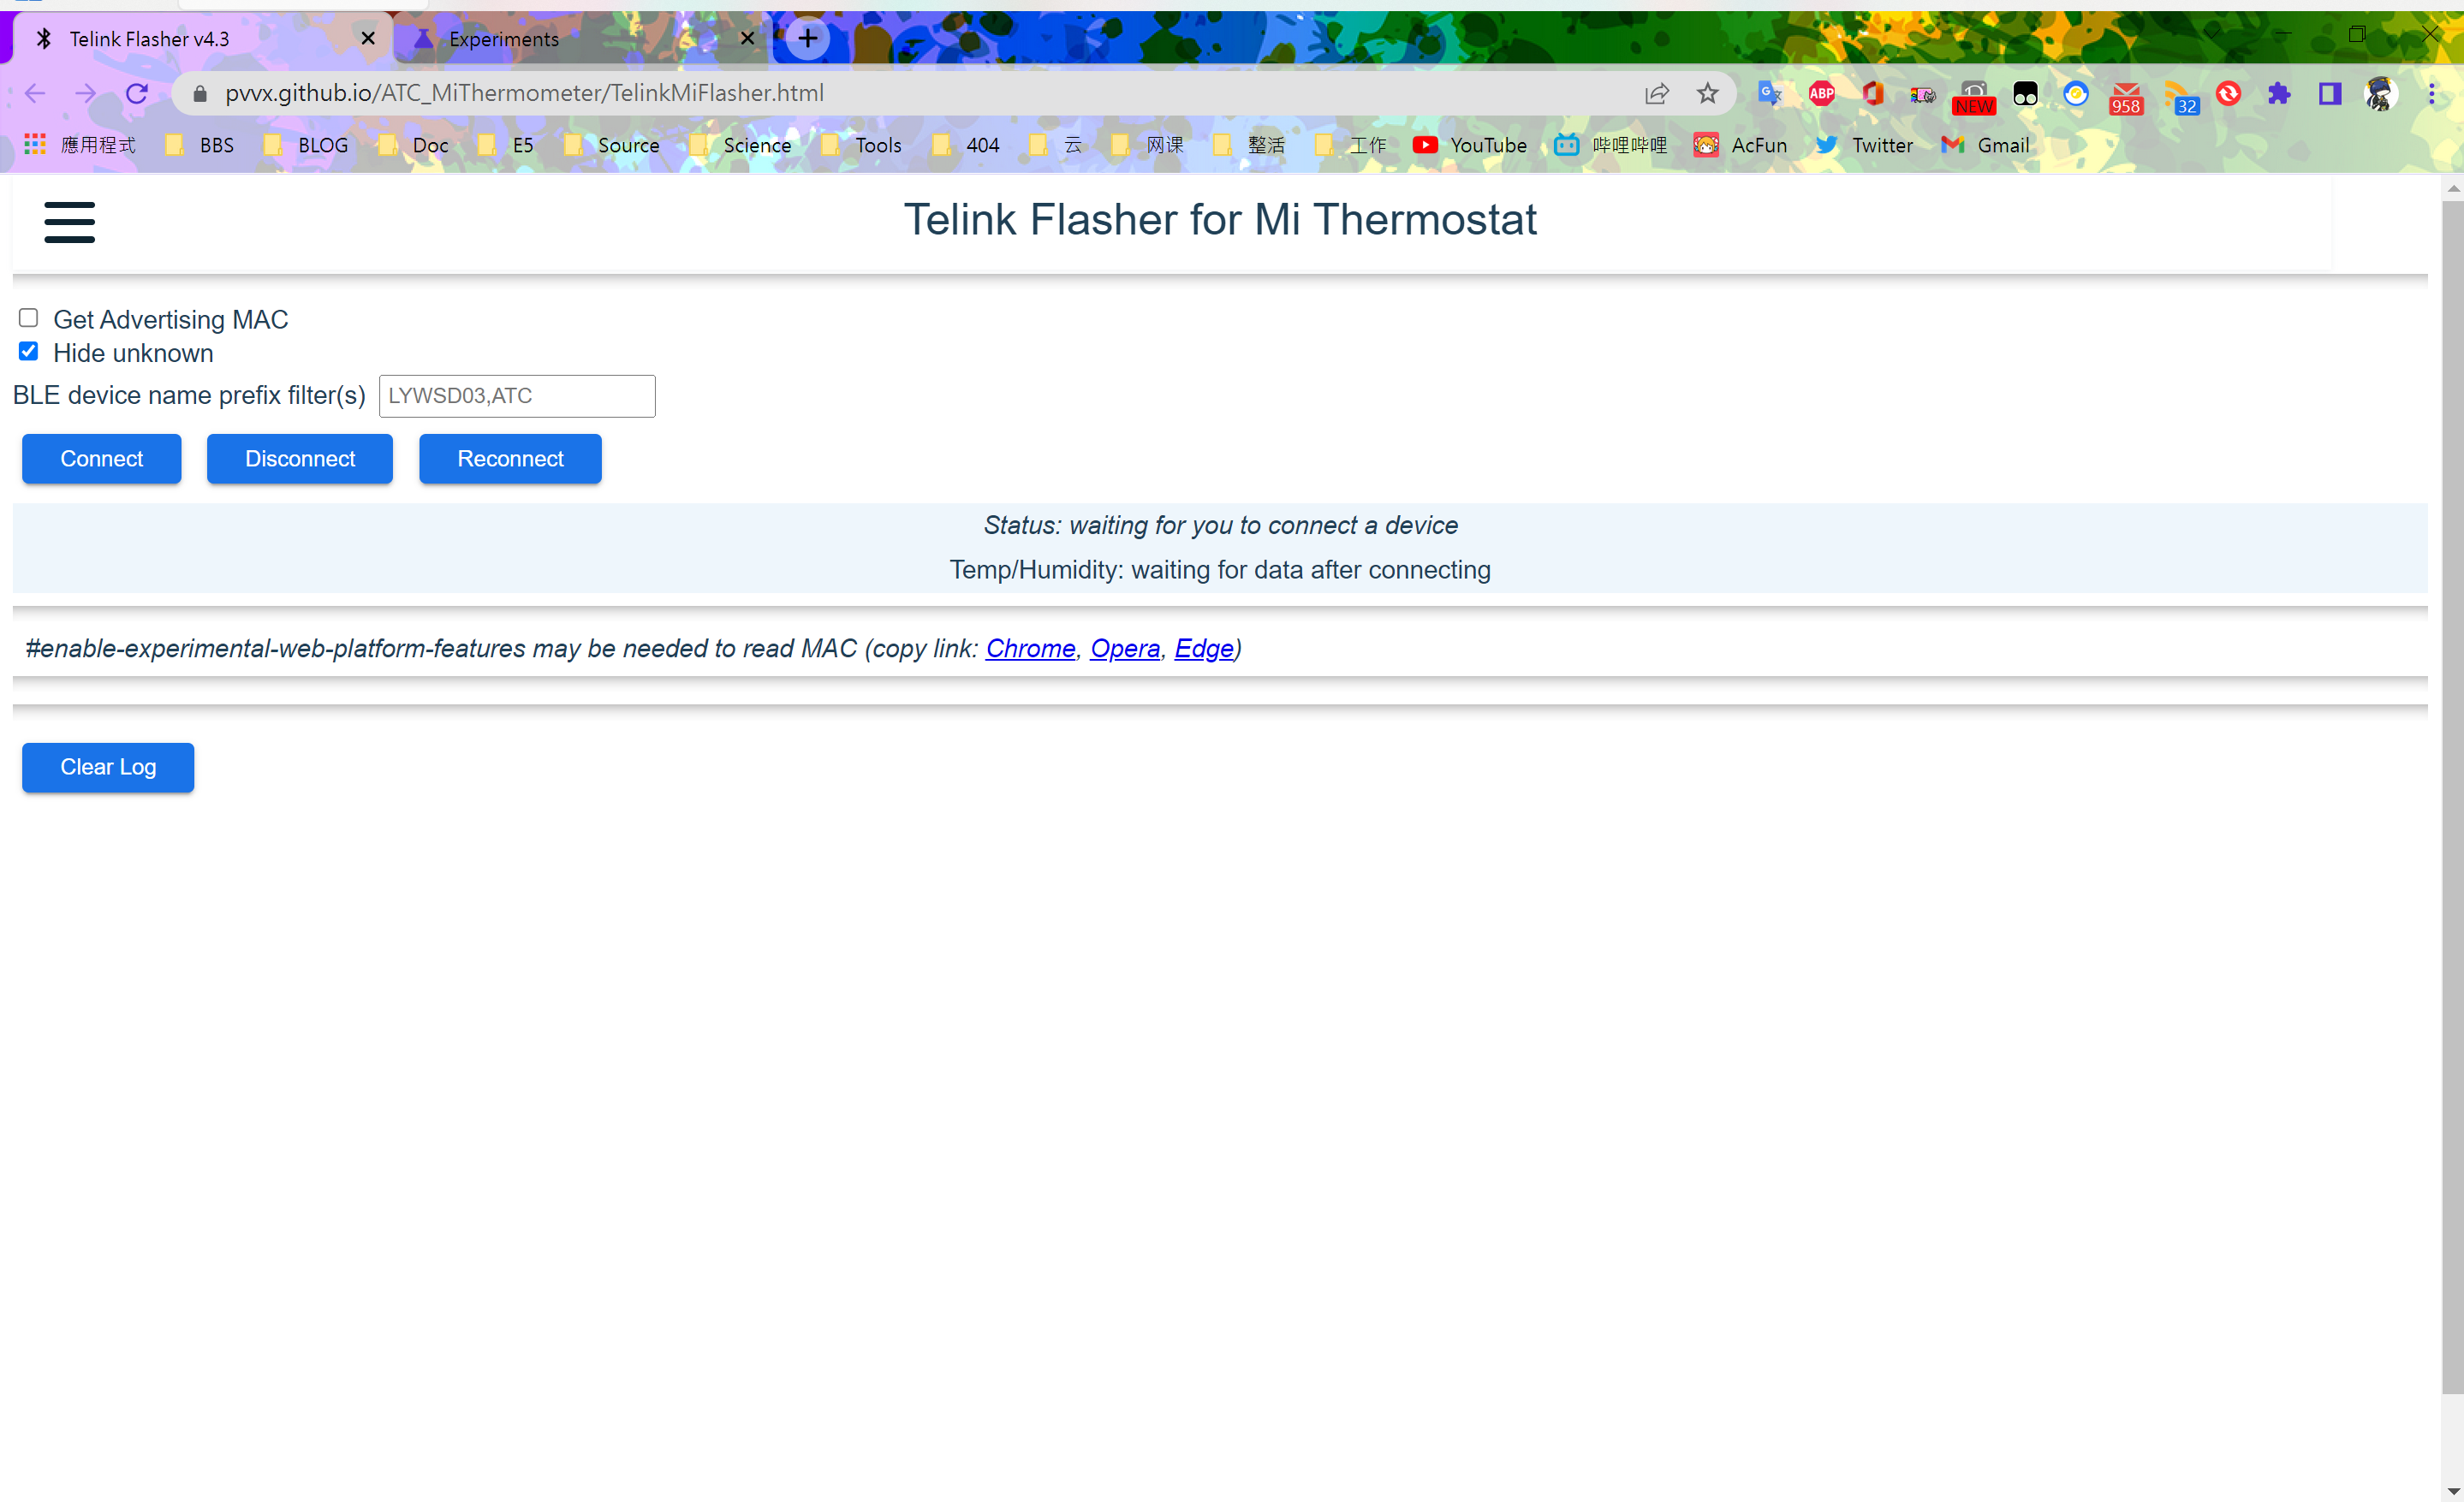Toggle the browser side panel icon

(2330, 93)
